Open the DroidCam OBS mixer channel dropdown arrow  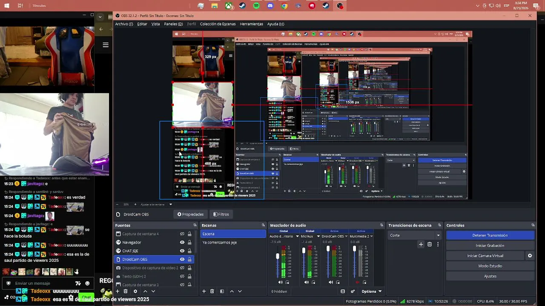tap(347, 236)
